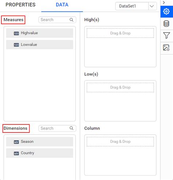Click magnifier icon in Dimensions search

72,128
